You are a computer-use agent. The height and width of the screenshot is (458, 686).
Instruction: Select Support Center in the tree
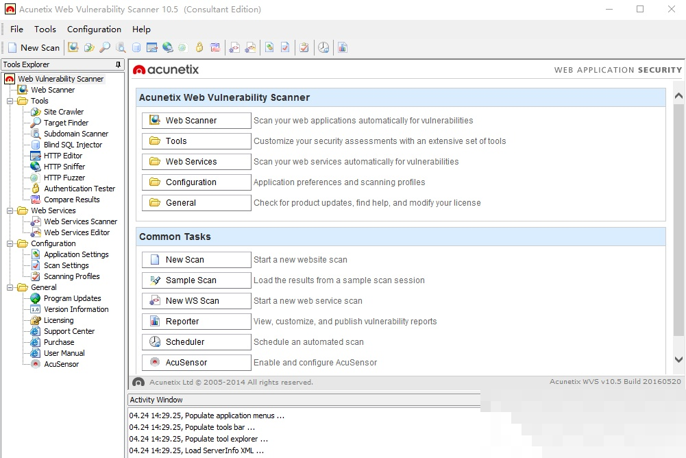(69, 331)
